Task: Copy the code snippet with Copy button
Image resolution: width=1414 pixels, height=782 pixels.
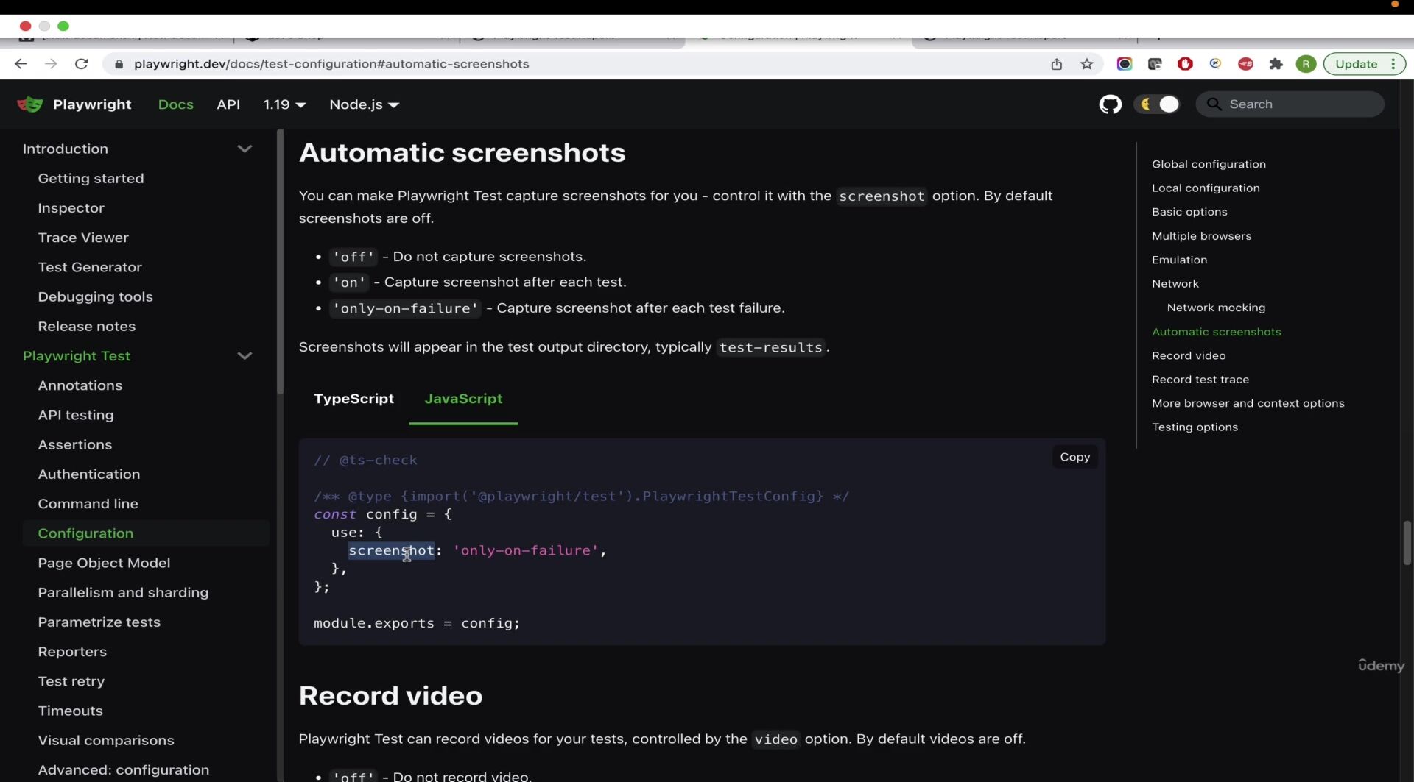Action: [1074, 457]
